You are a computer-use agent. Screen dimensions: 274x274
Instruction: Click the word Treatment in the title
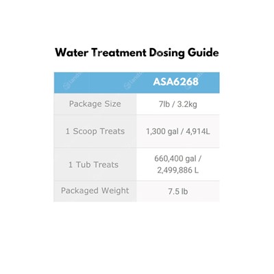[x=119, y=53]
